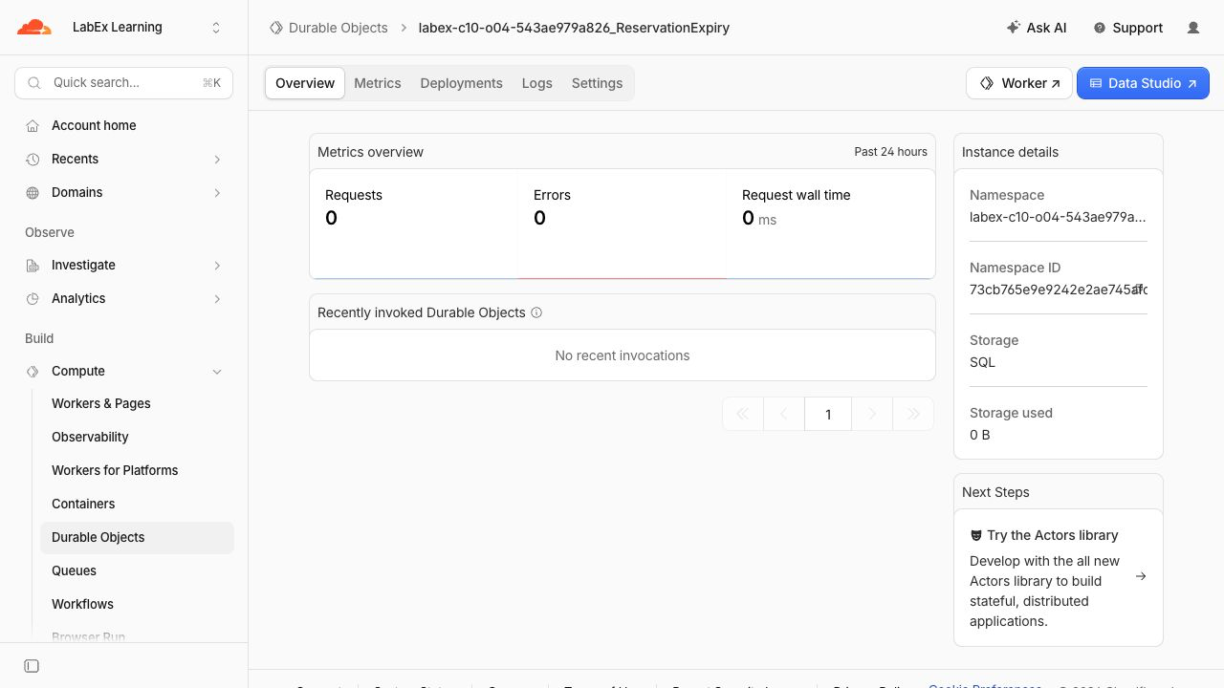Screen dimensions: 1224x688
Task: Switch to the Logs tab
Action: click(x=537, y=83)
